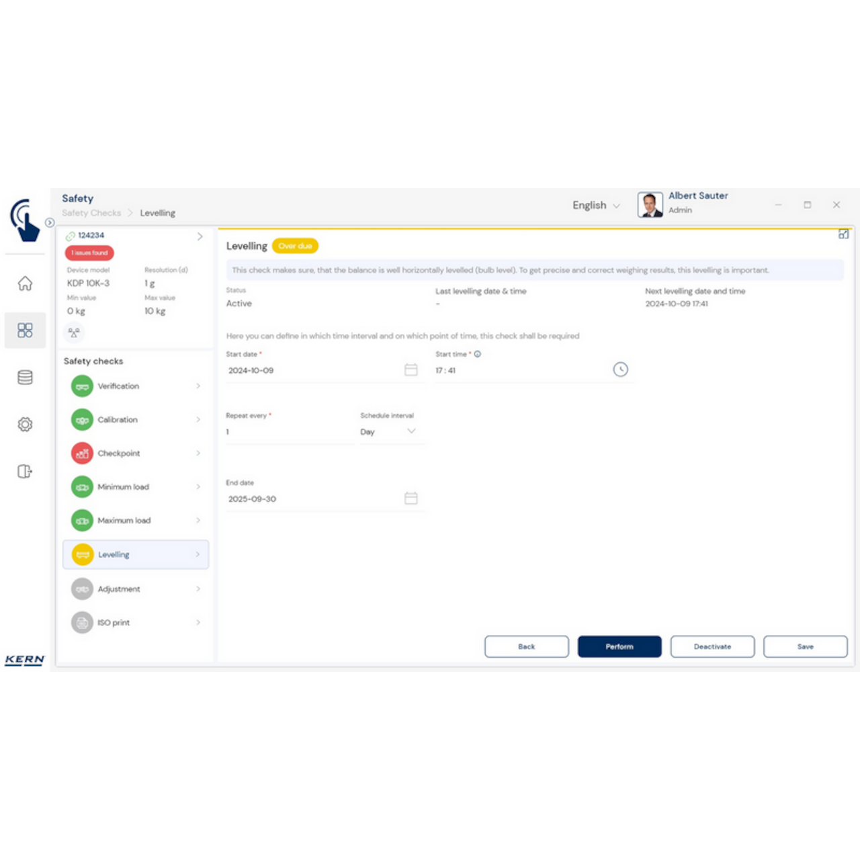Open the calendar picker for Start date
The height and width of the screenshot is (860, 860).
click(411, 370)
